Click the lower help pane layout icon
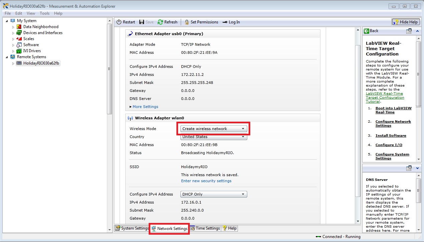This screenshot has width=424, height=242. (409, 168)
